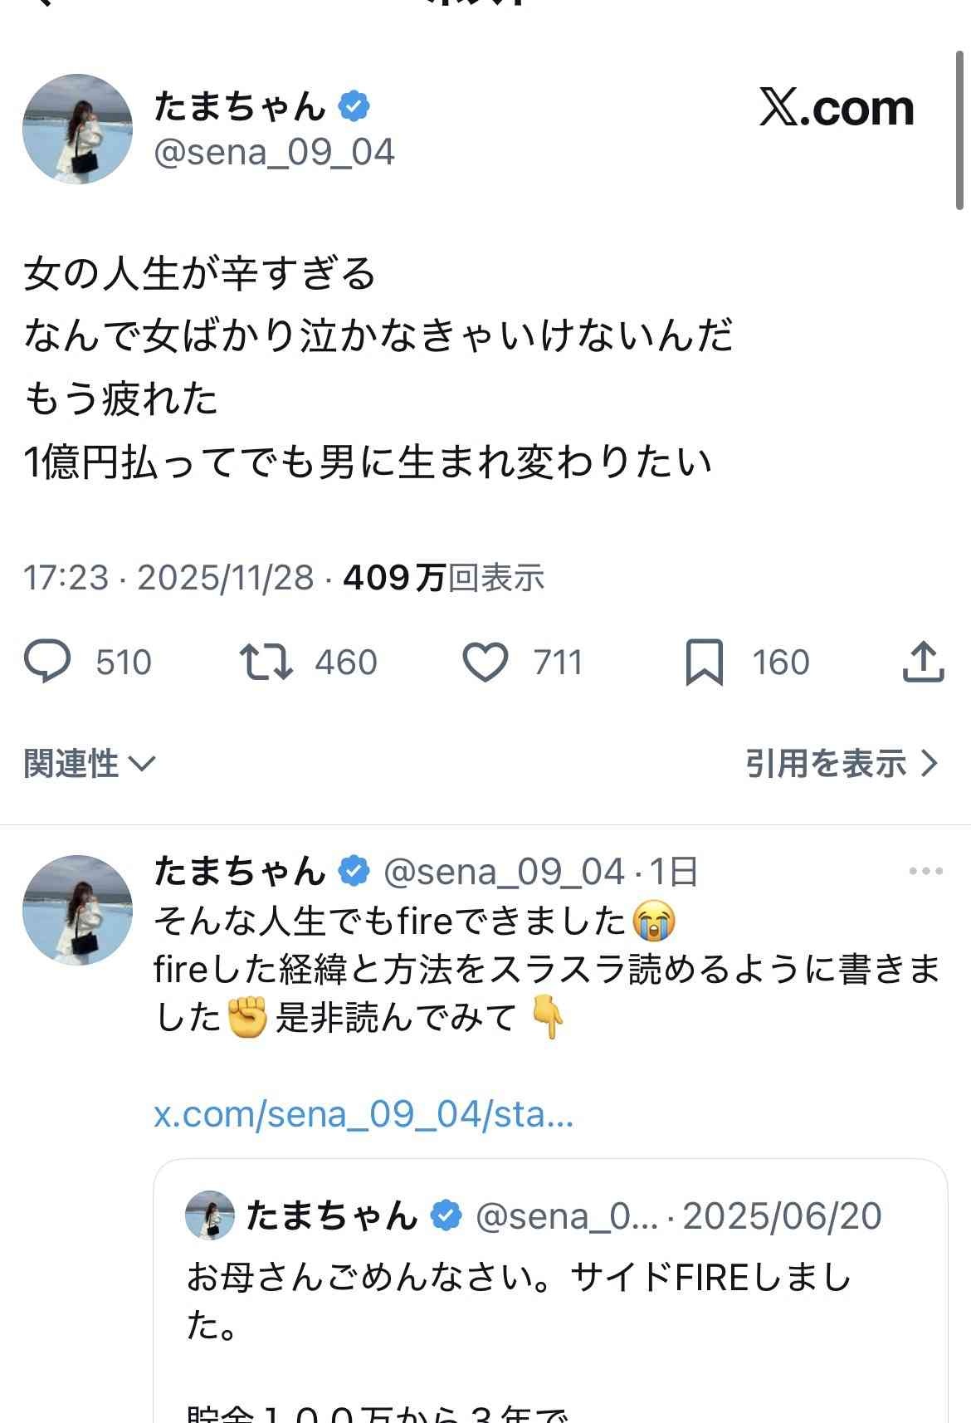This screenshot has width=971, height=1423.
Task: Expand the 関連性 sort dropdown
Action: coord(90,763)
